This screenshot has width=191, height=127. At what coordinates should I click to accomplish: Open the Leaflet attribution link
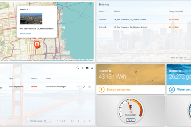(x=6, y=60)
